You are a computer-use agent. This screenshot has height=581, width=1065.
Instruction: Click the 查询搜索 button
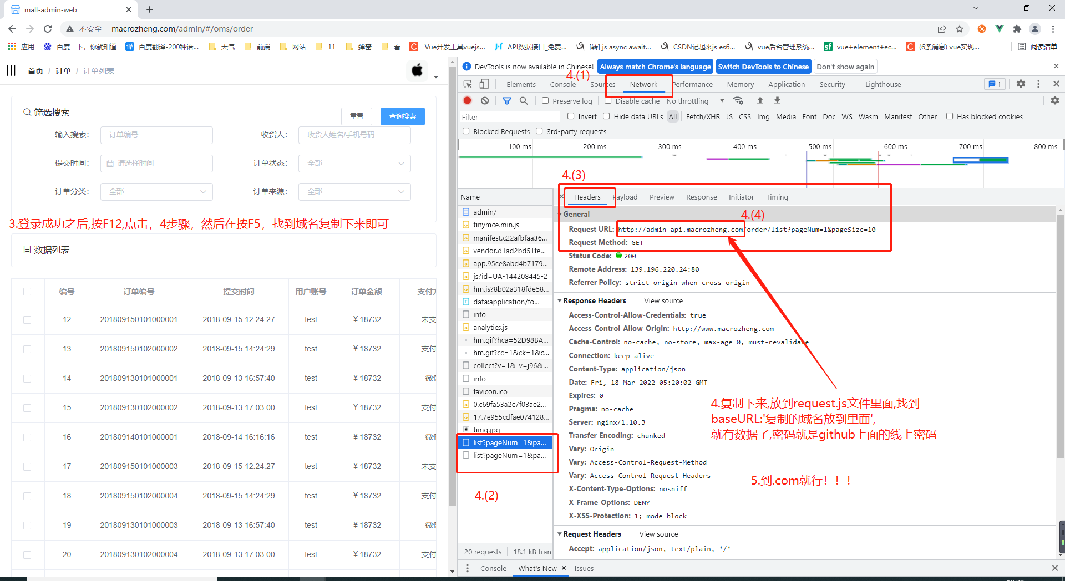403,116
